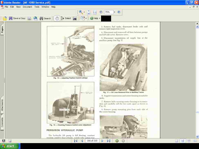Switch to the Pages side tab
This screenshot has width=199, height=149.
(x=2, y=30)
